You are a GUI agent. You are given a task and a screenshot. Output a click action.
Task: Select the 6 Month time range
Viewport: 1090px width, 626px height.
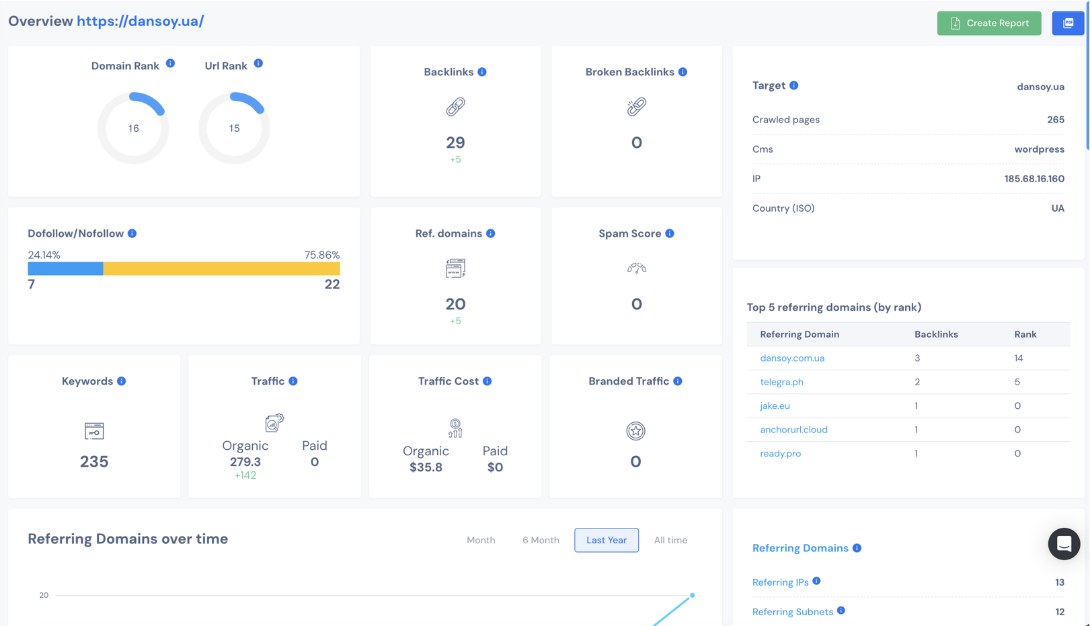(x=541, y=540)
